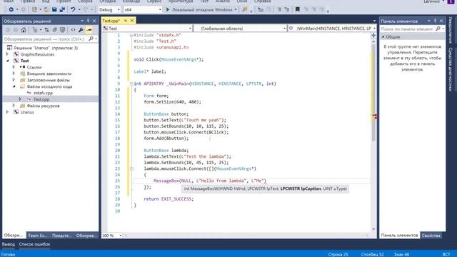Toggle auto-hide pin on Панель элементов panel
457x257 pixels.
point(435,21)
